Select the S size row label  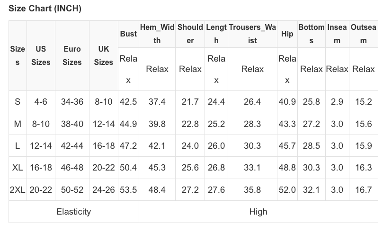[x=18, y=102]
